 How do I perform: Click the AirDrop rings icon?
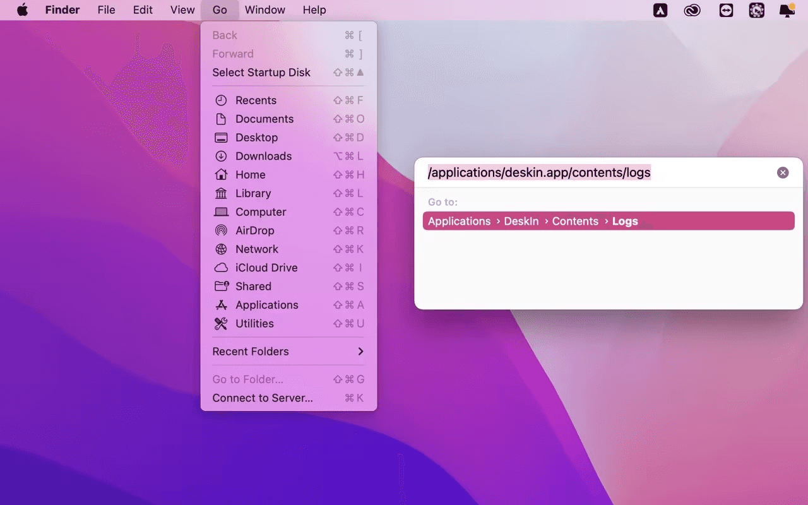[x=221, y=230]
